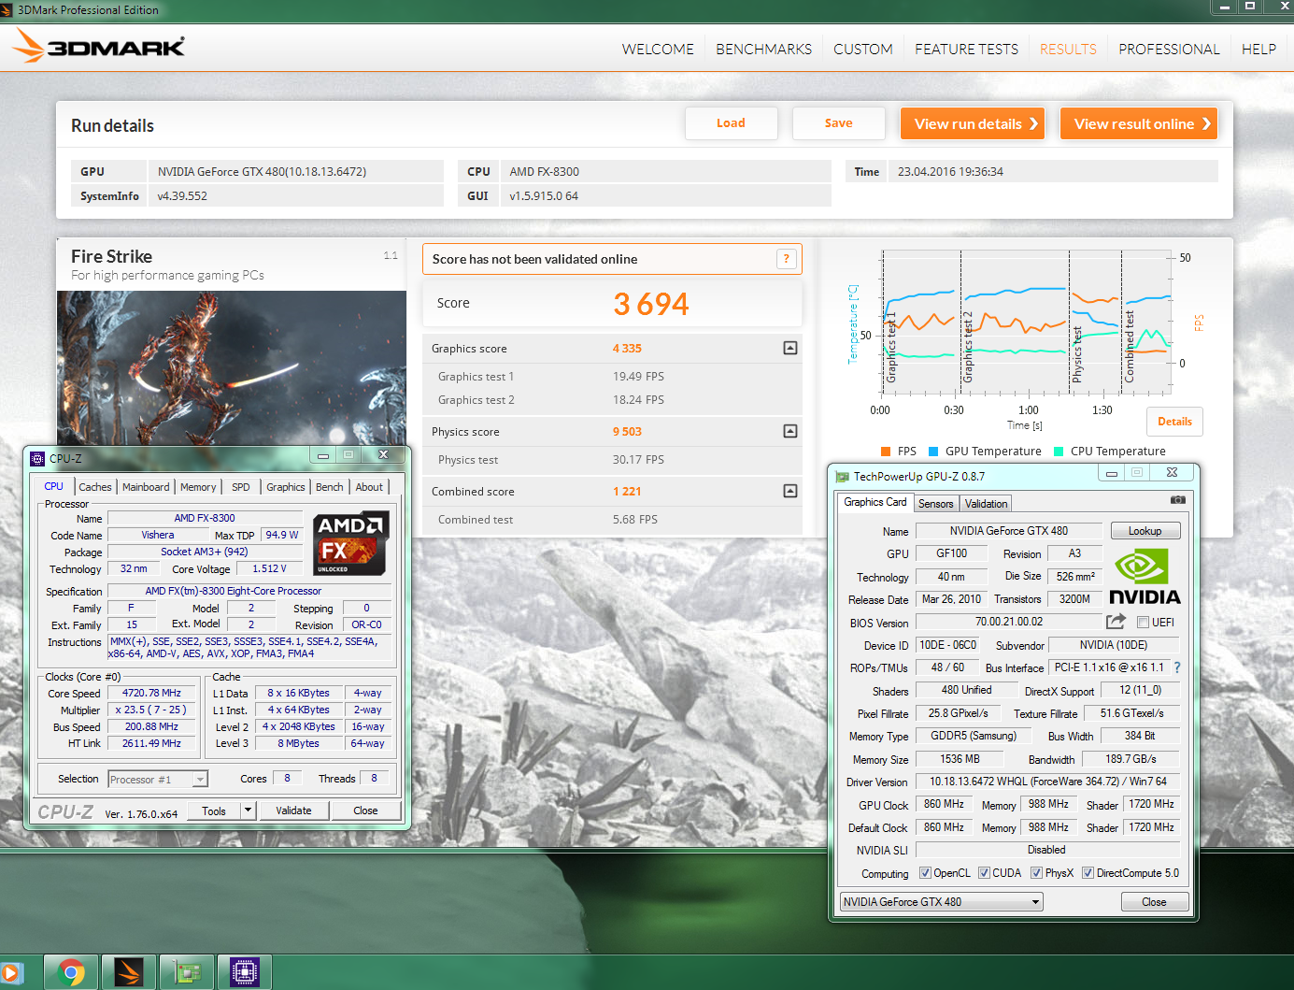This screenshot has height=990, width=1294.
Task: Click the Core Speed value 4720.78 MHz
Action: pos(151,694)
